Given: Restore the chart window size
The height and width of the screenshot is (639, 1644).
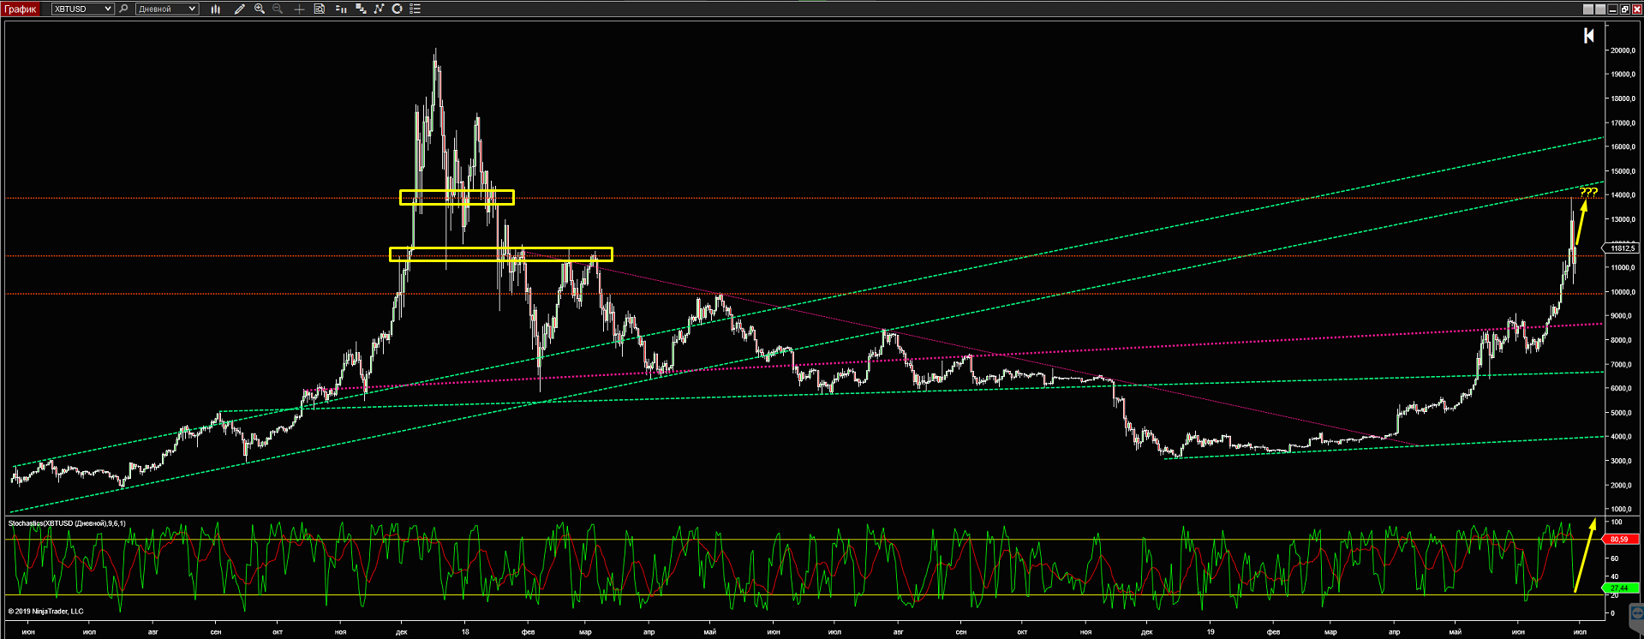Looking at the screenshot, I should (x=1624, y=9).
